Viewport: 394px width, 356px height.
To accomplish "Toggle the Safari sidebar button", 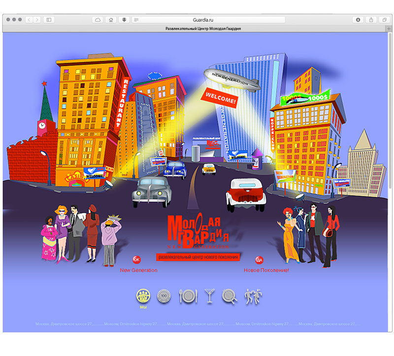I will pos(49,20).
